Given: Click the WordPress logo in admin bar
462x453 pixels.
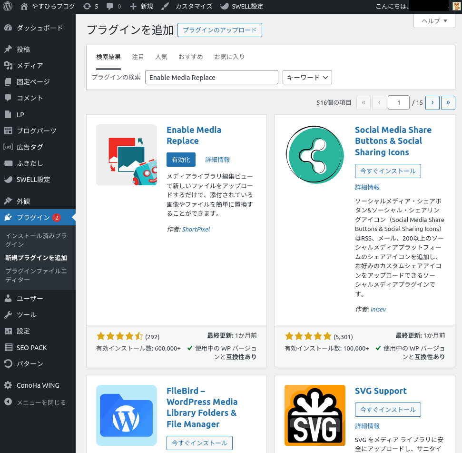Looking at the screenshot, I should coord(8,7).
